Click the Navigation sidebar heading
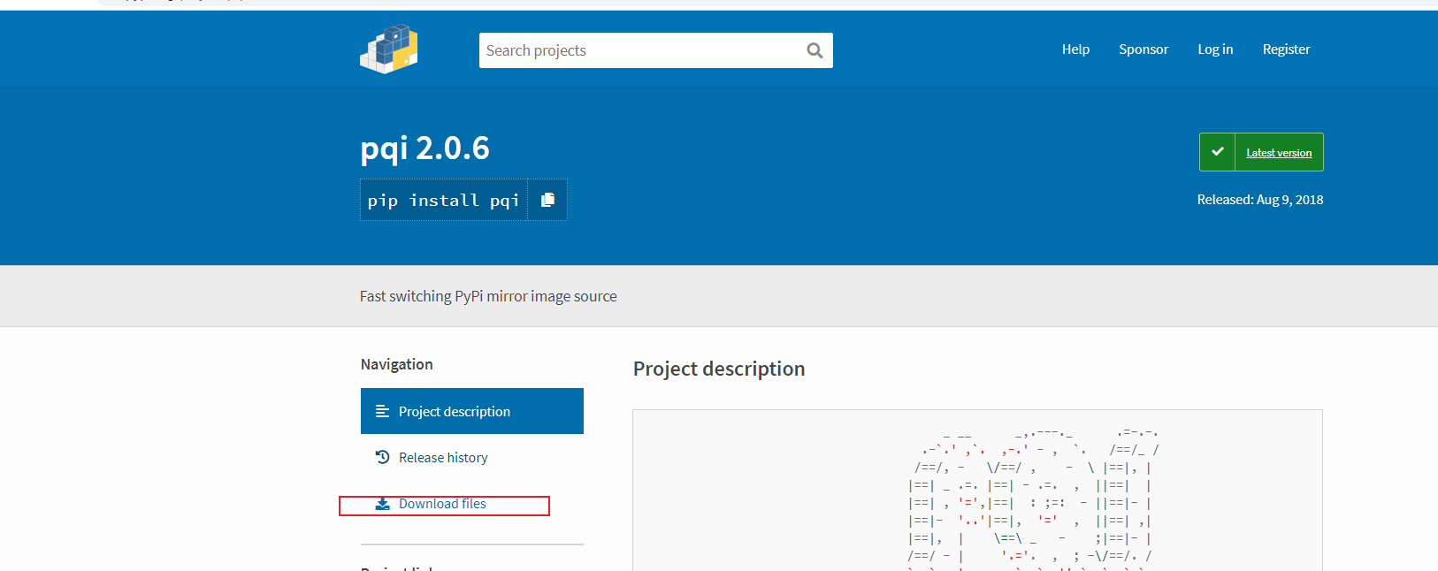Screen dimensions: 1438x571 [397, 364]
